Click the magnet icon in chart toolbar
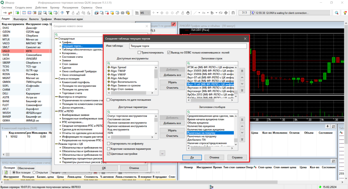Viewport: 348px width, 189px height. click(x=233, y=13)
